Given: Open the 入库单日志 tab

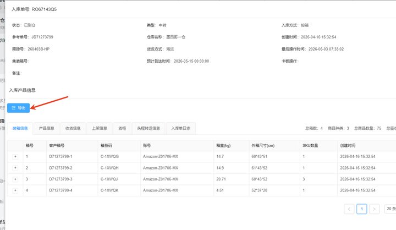Looking at the screenshot, I should coord(180,128).
